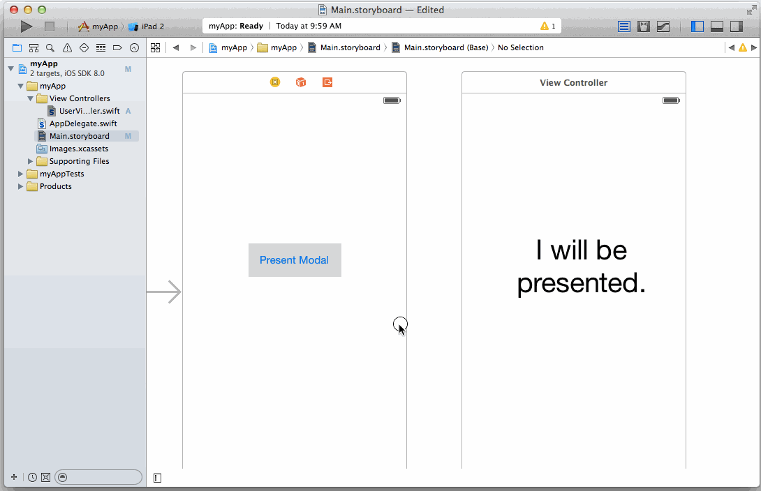
Task: Open the Issue navigator tab
Action: pos(68,47)
